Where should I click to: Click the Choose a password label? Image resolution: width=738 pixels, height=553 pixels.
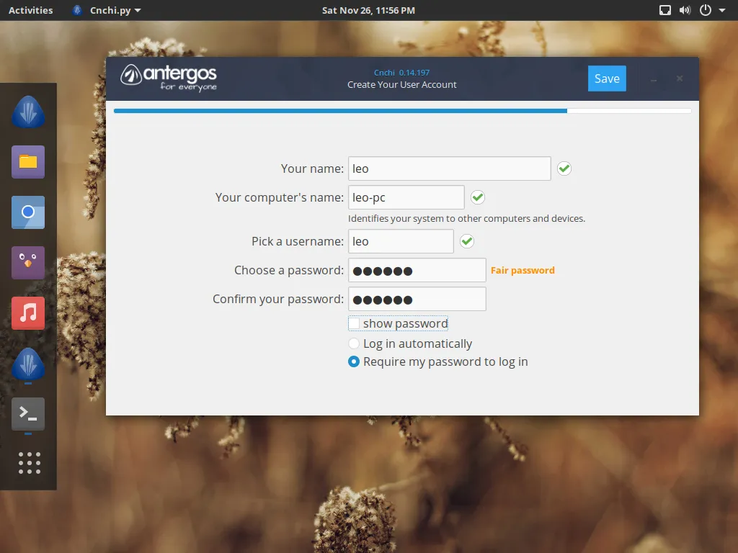tap(289, 271)
